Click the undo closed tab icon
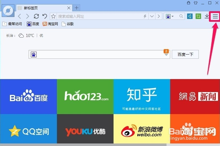 click(x=45, y=16)
